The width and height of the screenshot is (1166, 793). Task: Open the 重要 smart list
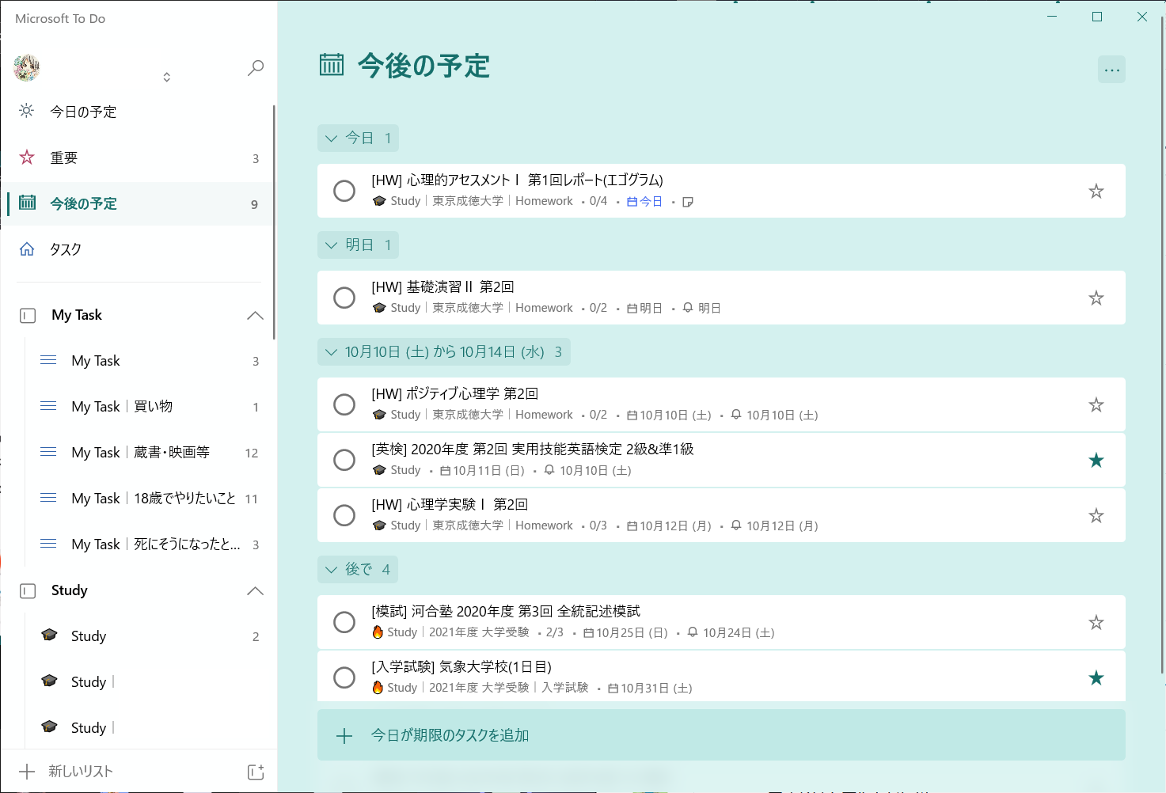pyautogui.click(x=63, y=158)
